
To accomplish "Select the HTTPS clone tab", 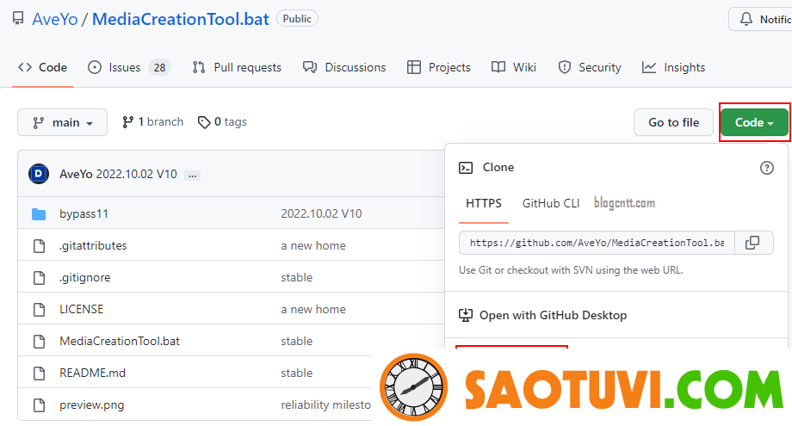I will (x=484, y=203).
